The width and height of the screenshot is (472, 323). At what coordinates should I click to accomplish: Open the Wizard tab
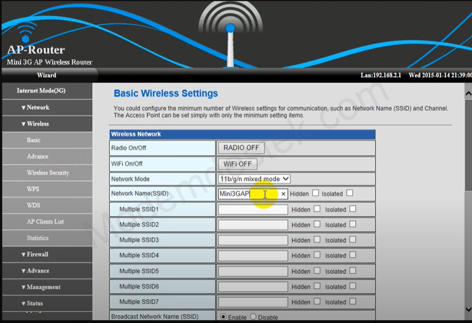pos(46,75)
